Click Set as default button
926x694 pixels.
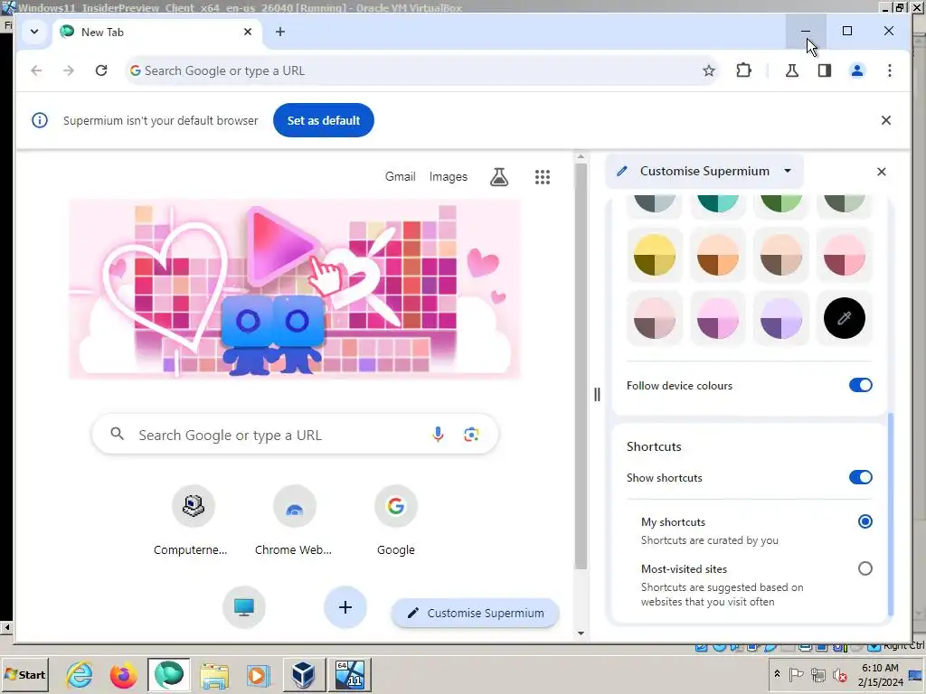pos(323,120)
